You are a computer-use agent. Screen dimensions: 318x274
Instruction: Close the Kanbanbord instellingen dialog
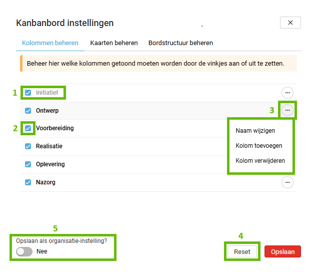(290, 23)
